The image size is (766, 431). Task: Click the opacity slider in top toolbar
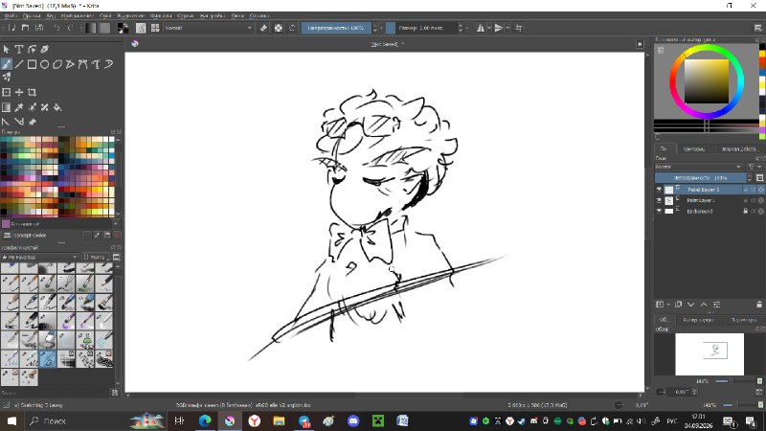click(336, 28)
